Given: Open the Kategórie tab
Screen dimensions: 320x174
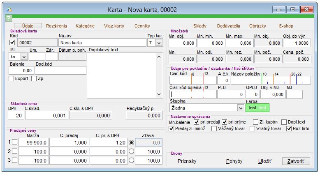Looking at the screenshot, I should coord(85,26).
